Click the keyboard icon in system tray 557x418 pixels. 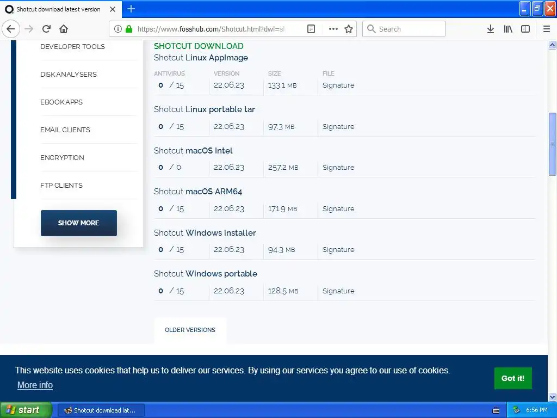click(x=496, y=410)
